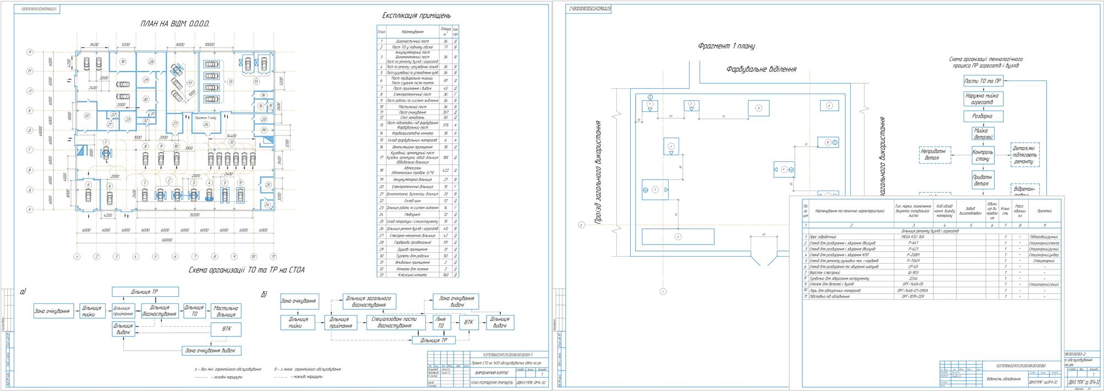Select the 'Вентиляційне приміщення' row
This screenshot has height=391, width=1104.
coord(418,147)
